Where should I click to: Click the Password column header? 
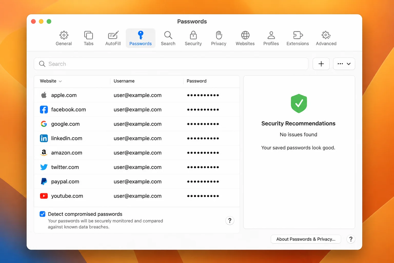(196, 81)
